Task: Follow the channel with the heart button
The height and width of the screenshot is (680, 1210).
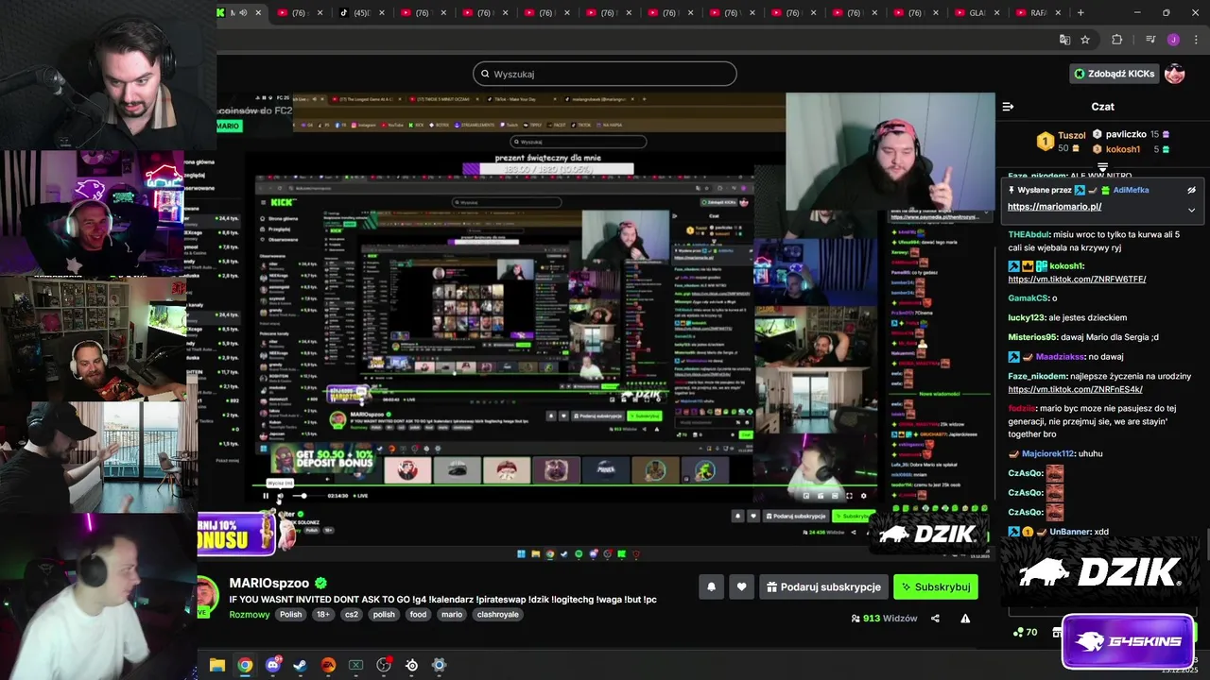Action: pos(741,586)
